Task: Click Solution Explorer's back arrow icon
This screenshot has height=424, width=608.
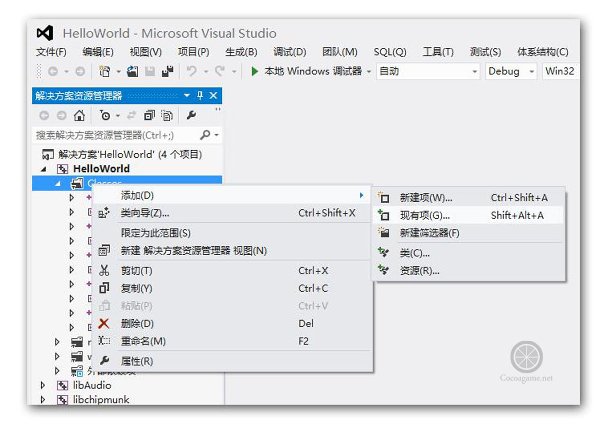Action: pyautogui.click(x=44, y=115)
